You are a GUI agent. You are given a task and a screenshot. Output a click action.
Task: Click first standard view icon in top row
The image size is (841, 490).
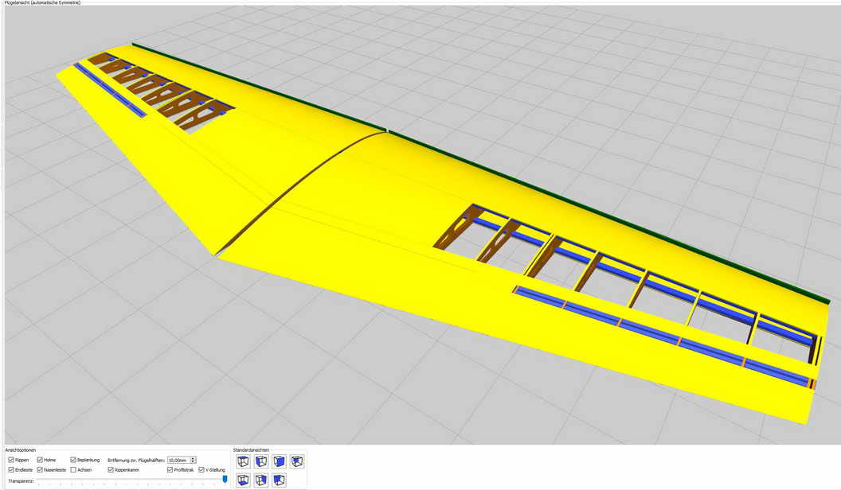(243, 461)
